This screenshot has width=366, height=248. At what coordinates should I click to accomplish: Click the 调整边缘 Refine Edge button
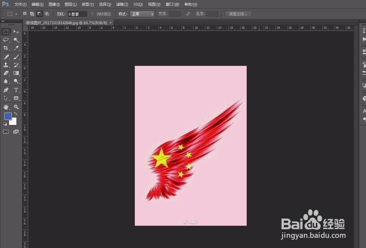[238, 14]
